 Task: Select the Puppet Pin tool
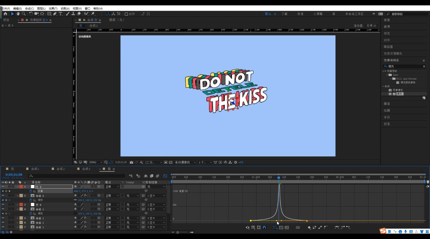93,14
